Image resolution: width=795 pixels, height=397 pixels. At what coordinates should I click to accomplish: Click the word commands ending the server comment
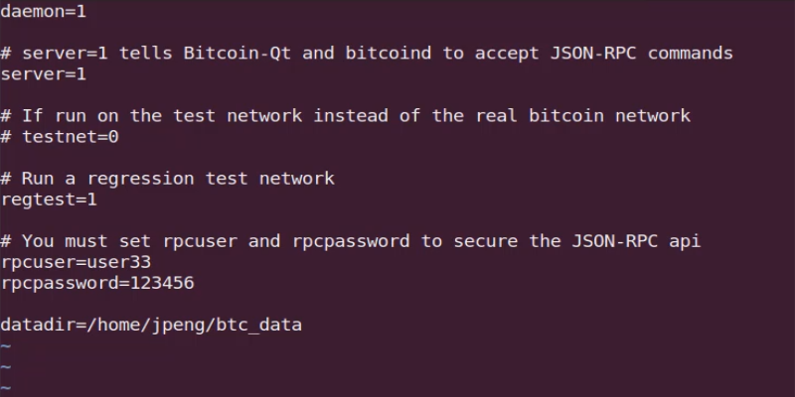tap(691, 53)
